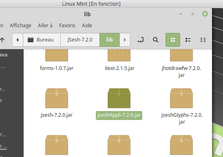
Task: Select the forms-1.0.7.jar package icon
Action: [x=57, y=55]
